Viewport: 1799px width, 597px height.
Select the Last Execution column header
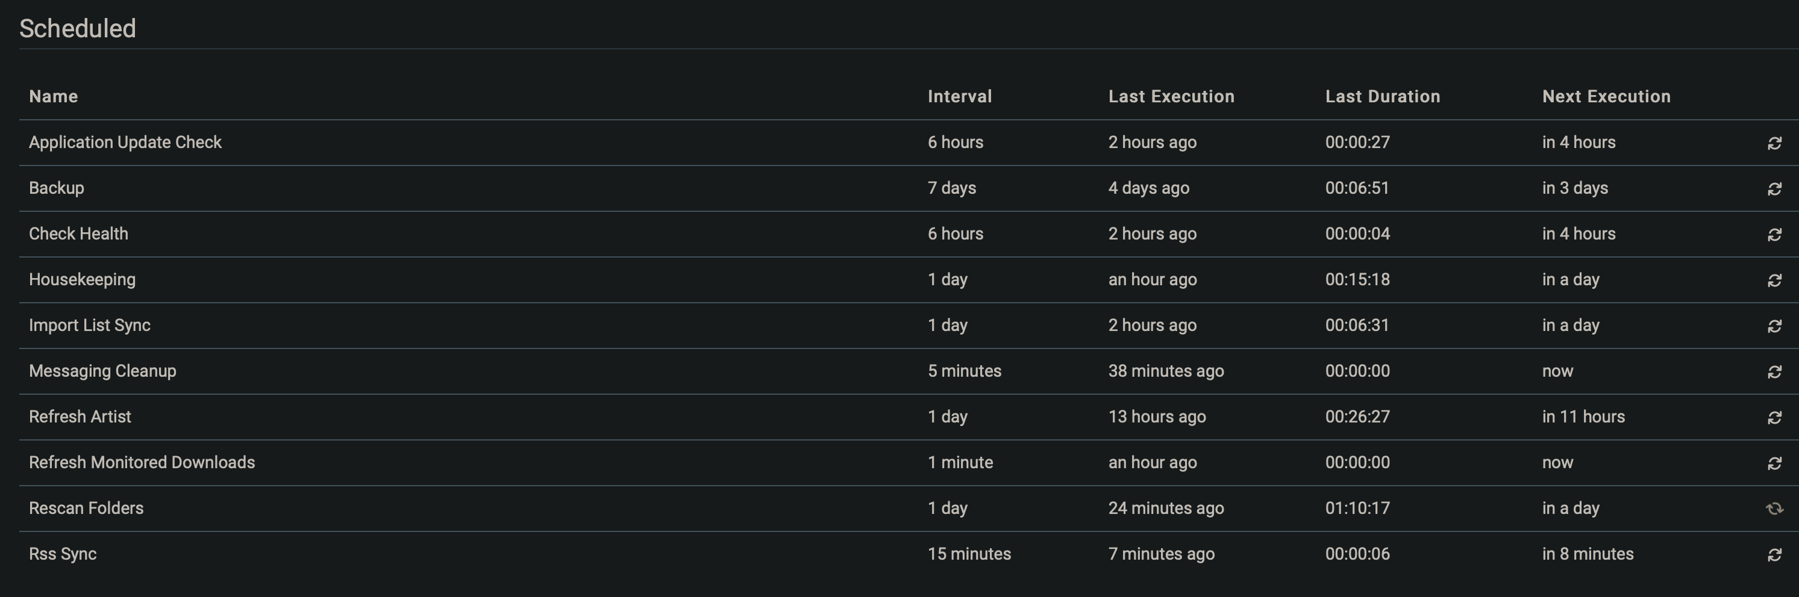(1171, 96)
